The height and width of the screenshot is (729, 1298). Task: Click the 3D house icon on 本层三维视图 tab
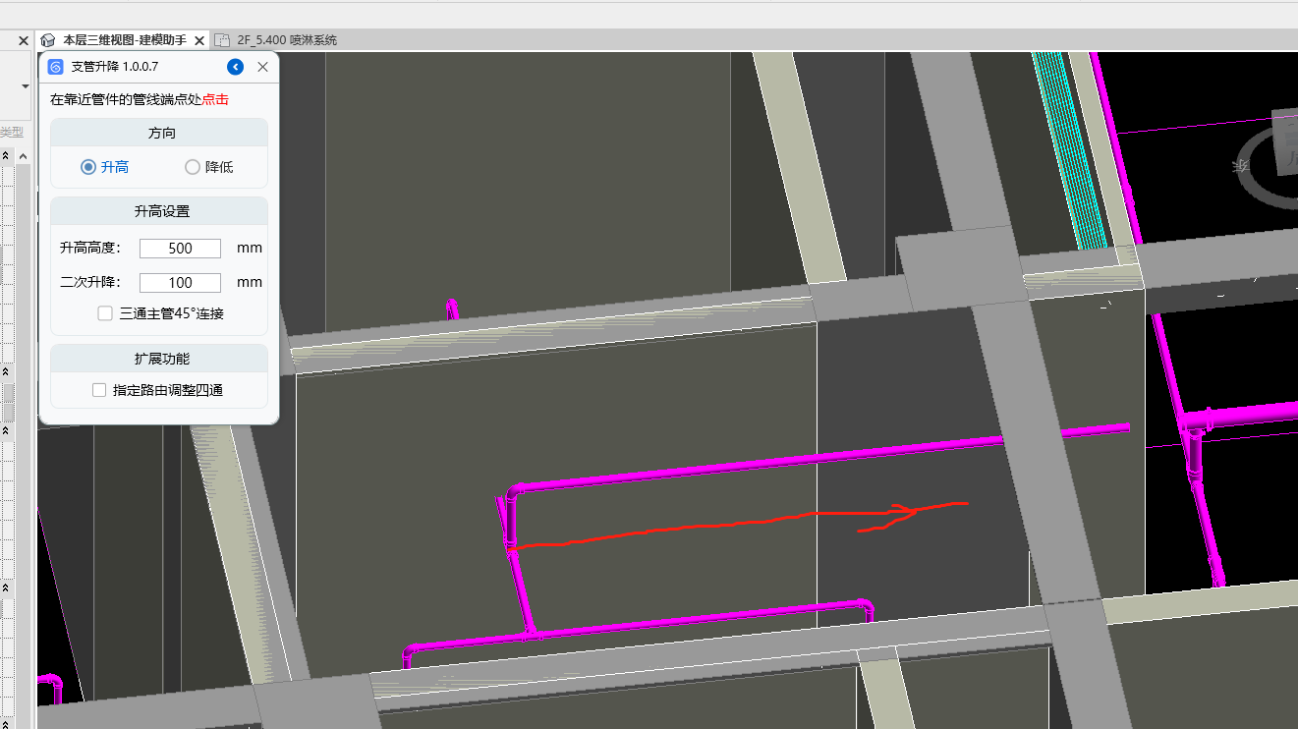pyautogui.click(x=48, y=40)
